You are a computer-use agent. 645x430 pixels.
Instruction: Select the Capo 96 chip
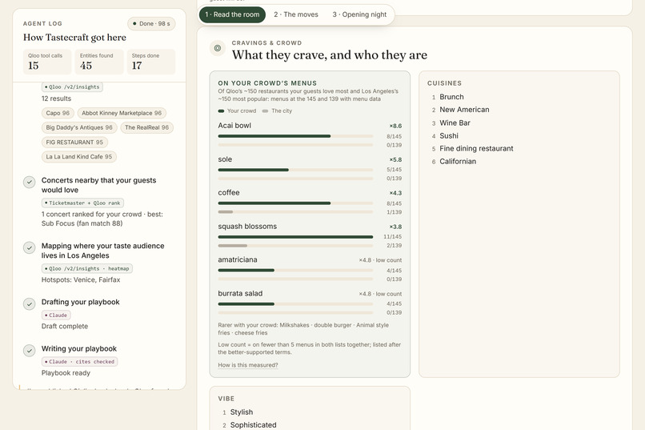58,113
